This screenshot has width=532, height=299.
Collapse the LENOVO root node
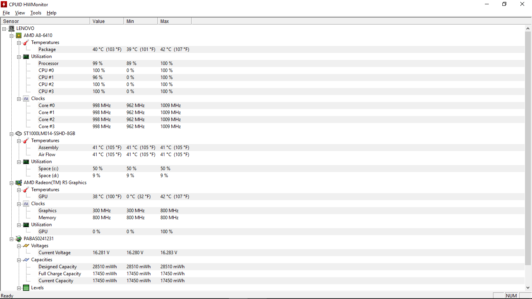click(x=4, y=28)
